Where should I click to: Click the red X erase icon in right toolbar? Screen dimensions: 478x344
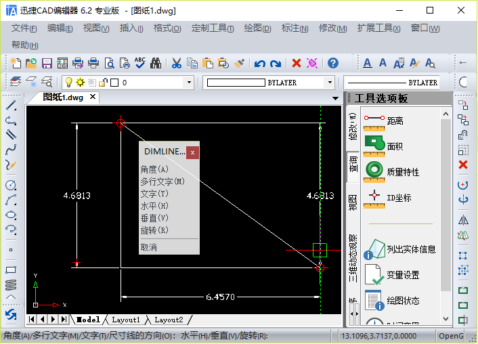(x=463, y=165)
